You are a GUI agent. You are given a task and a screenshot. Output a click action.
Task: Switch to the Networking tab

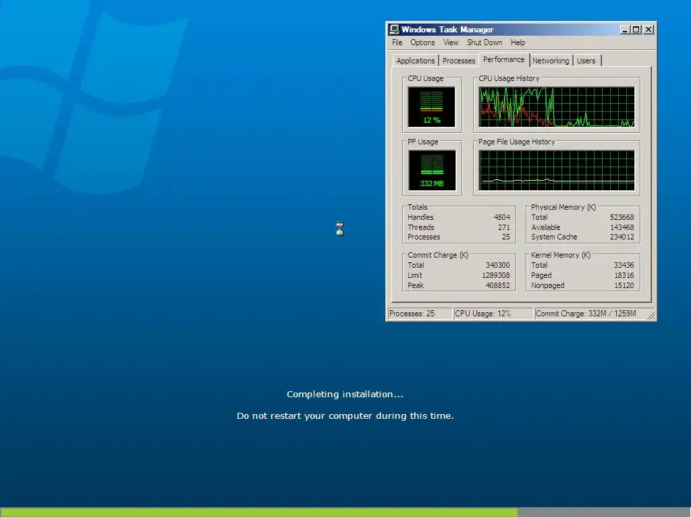[x=551, y=61]
